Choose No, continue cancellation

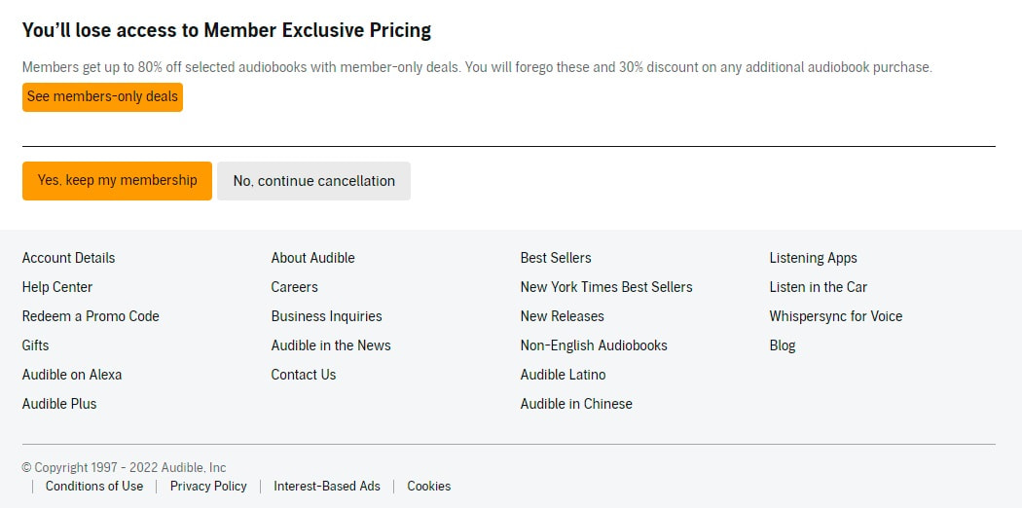313,181
